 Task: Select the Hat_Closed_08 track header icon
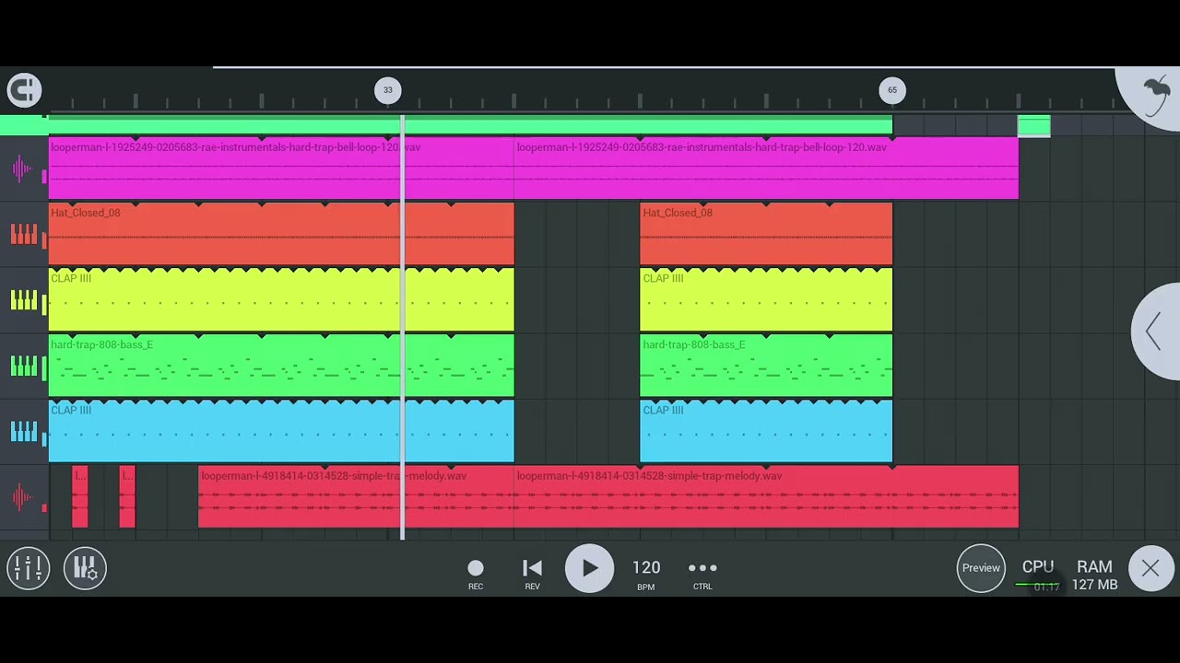[23, 235]
